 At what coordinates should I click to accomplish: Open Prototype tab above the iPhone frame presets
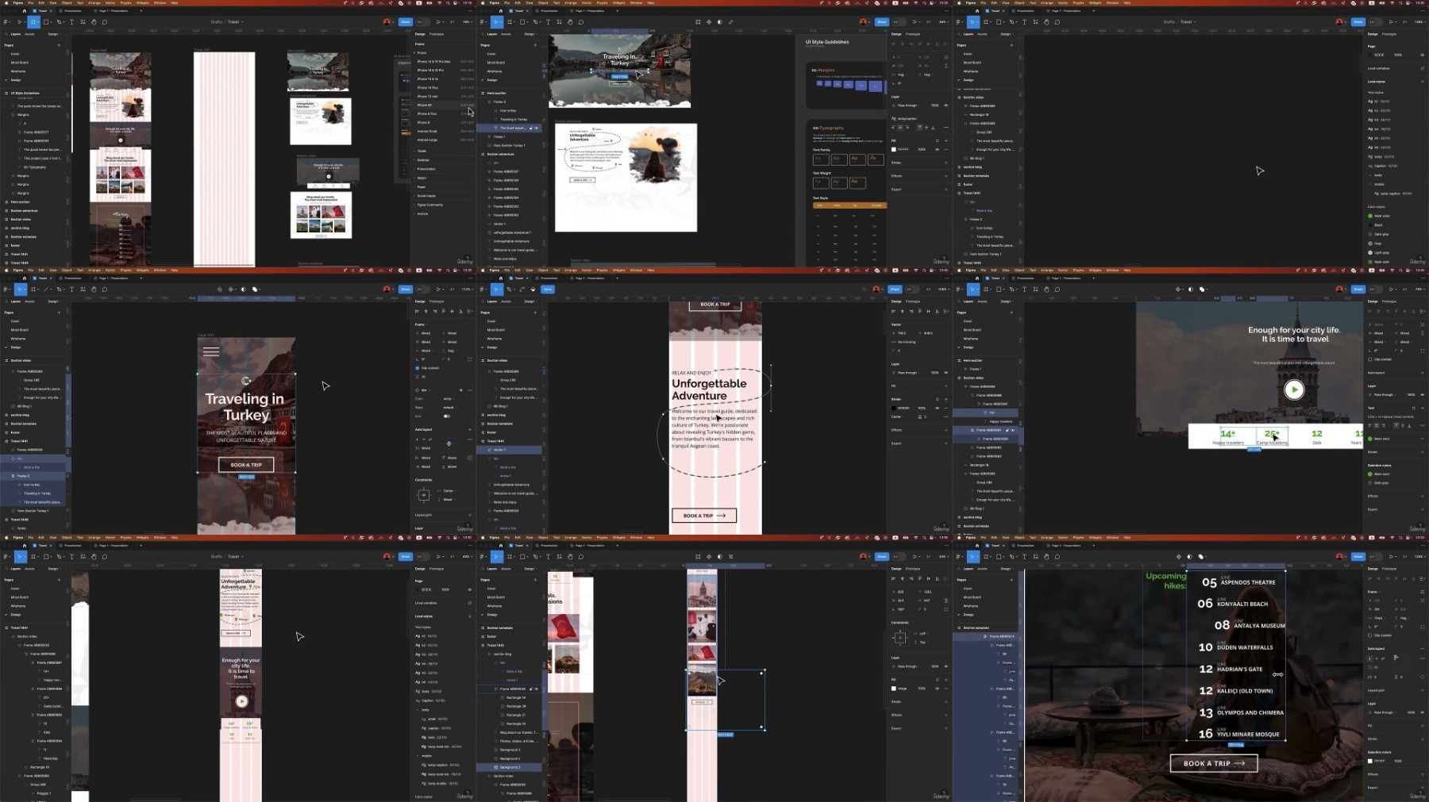point(437,34)
